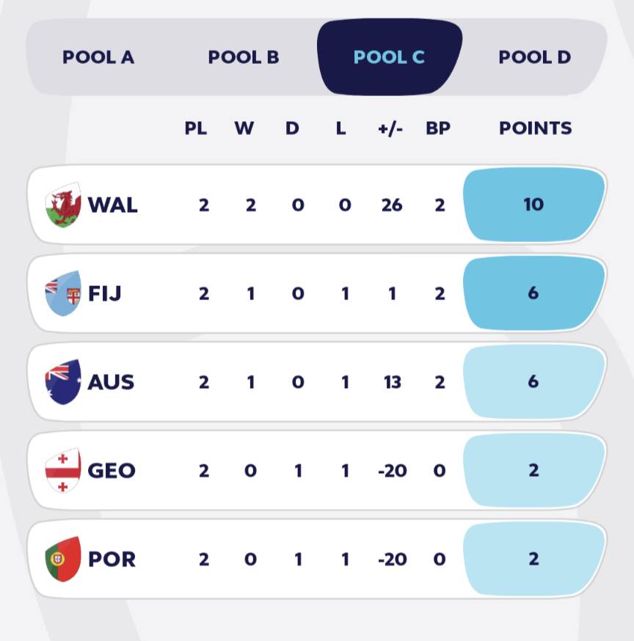Viewport: 634px width, 641px height.
Task: Open the Pool D tab
Action: click(535, 57)
